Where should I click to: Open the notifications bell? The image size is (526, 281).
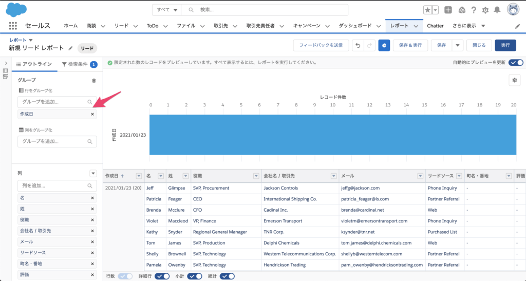(x=497, y=10)
